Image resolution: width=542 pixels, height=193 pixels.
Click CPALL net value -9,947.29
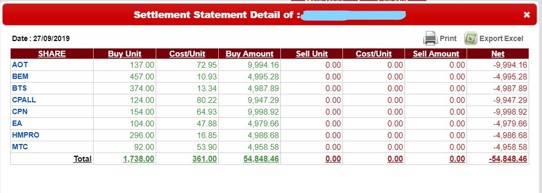(510, 100)
